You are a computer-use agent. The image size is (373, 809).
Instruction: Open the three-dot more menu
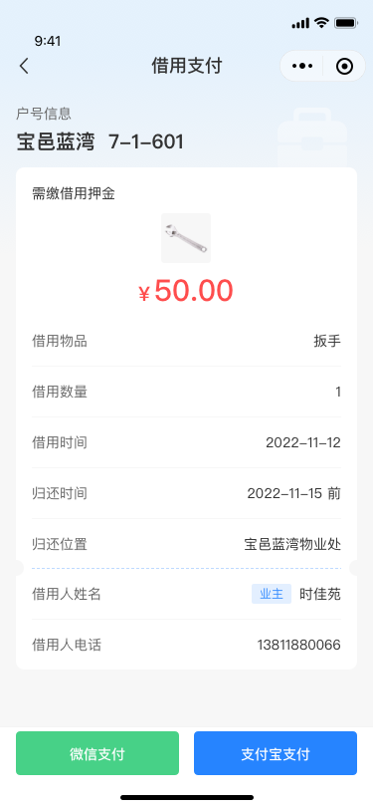click(x=302, y=66)
